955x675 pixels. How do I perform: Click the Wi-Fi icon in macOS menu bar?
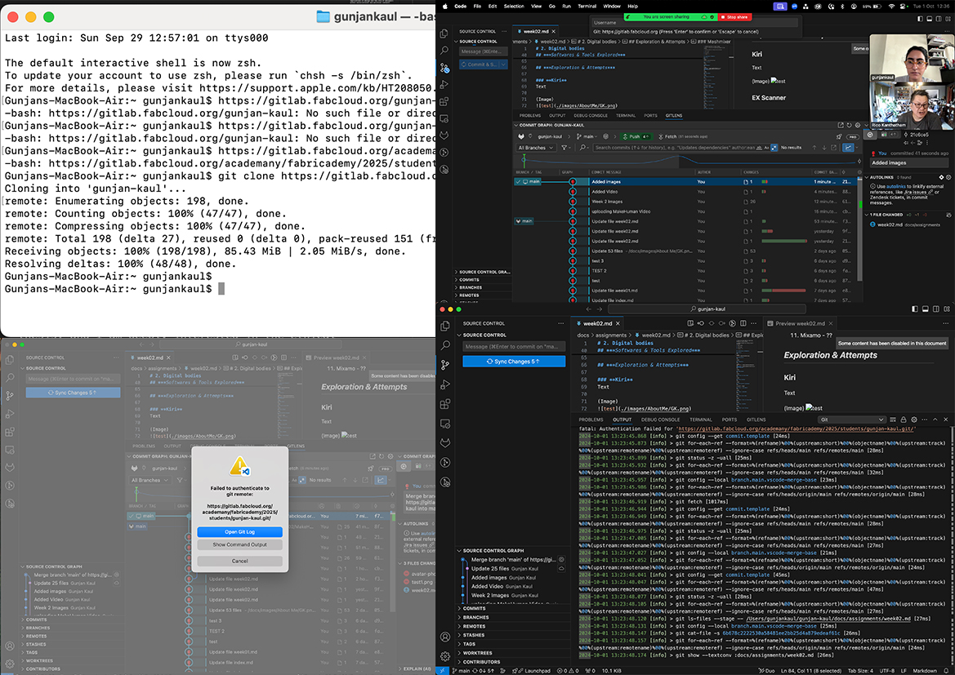pyautogui.click(x=891, y=6)
